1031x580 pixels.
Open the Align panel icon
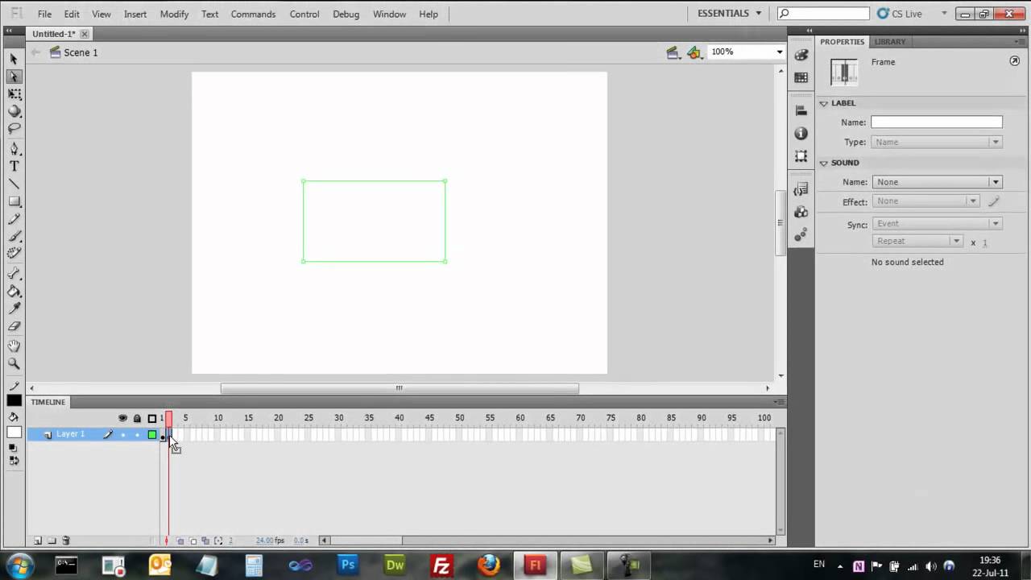[801, 110]
